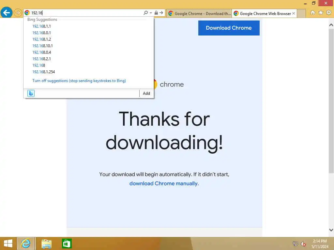Open the Windows Store taskbar icon

(x=67, y=243)
